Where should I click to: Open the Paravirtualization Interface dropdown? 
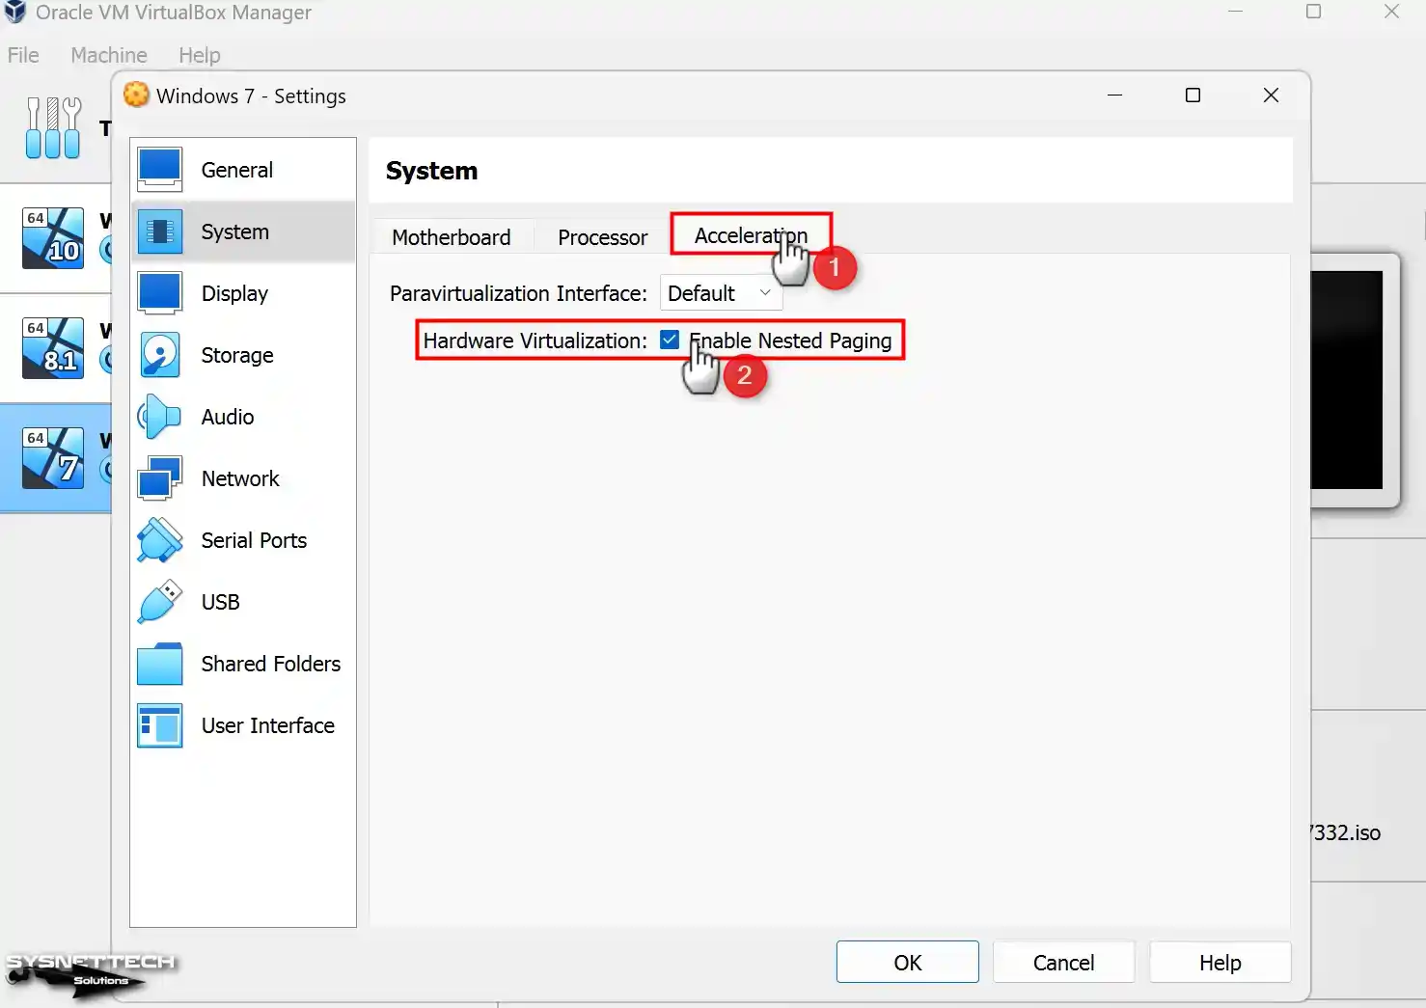[721, 293]
